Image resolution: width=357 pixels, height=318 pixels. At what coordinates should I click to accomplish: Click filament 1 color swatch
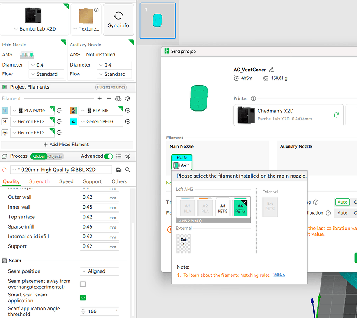5,111
